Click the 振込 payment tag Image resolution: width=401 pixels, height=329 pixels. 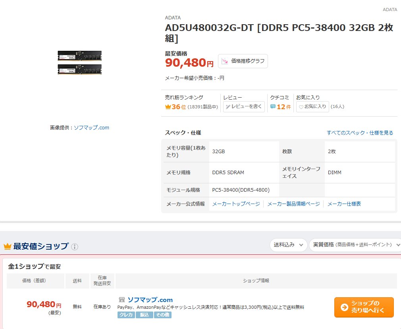[x=144, y=315]
